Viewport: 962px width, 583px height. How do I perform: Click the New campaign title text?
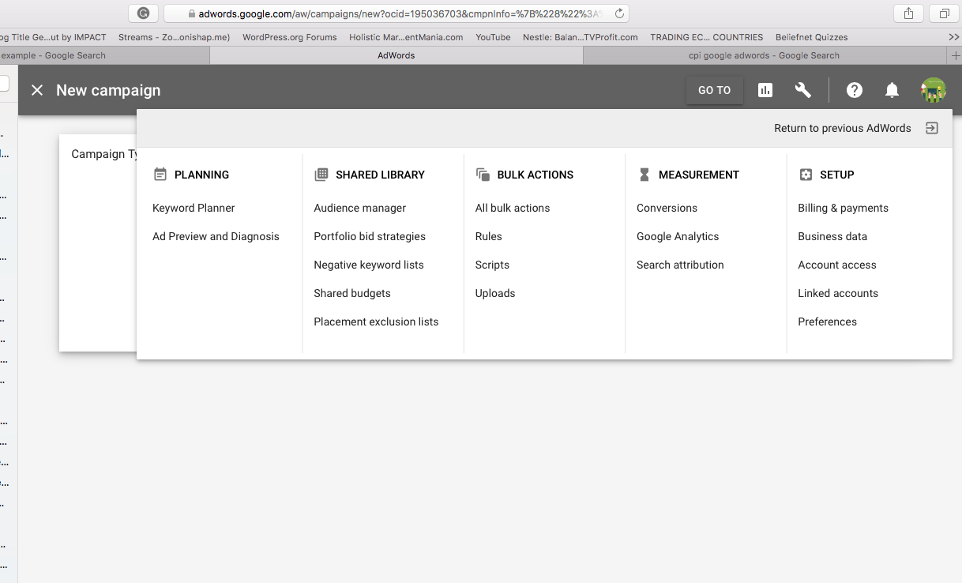108,90
